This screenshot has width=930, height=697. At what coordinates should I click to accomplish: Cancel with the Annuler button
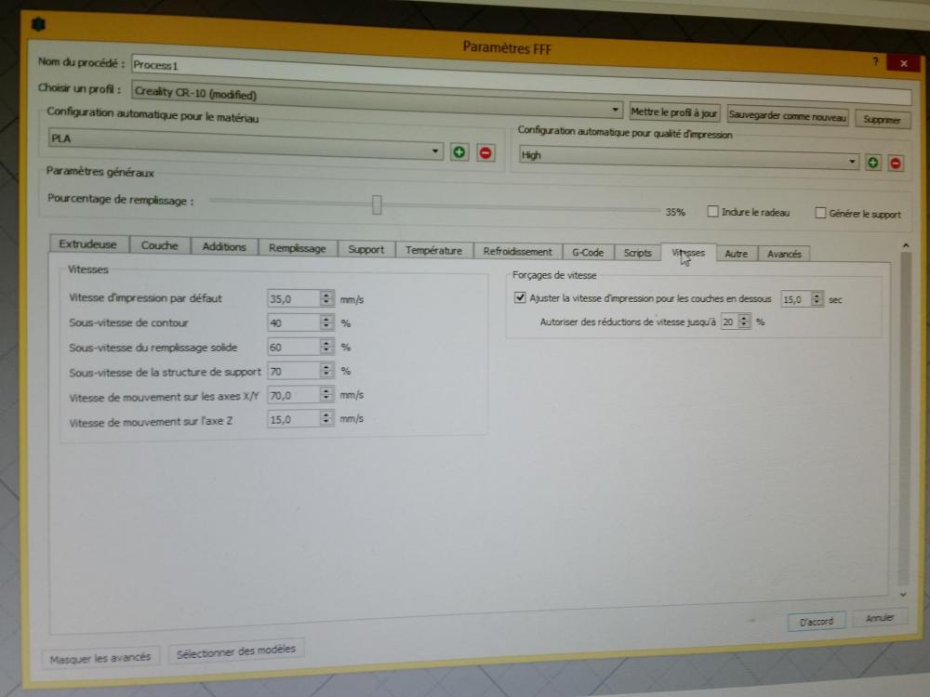tap(880, 618)
